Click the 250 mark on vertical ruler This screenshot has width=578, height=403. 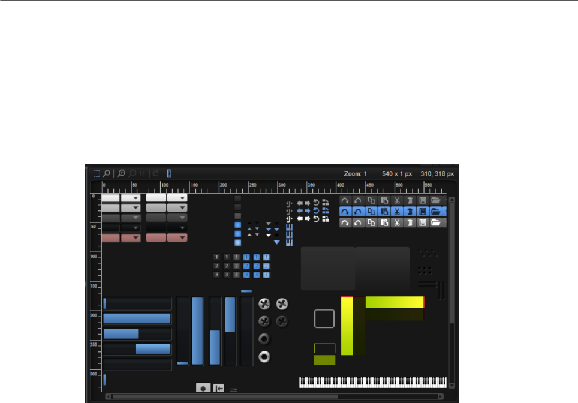click(x=94, y=345)
